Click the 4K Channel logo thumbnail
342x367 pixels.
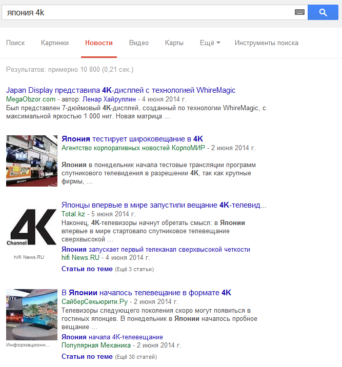click(x=32, y=228)
